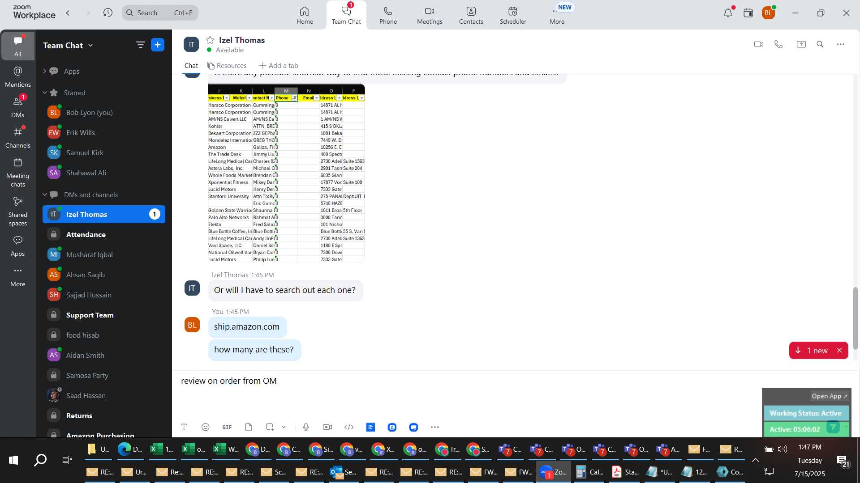This screenshot has width=860, height=483.
Task: Switch to the Phone tab
Action: pyautogui.click(x=388, y=15)
